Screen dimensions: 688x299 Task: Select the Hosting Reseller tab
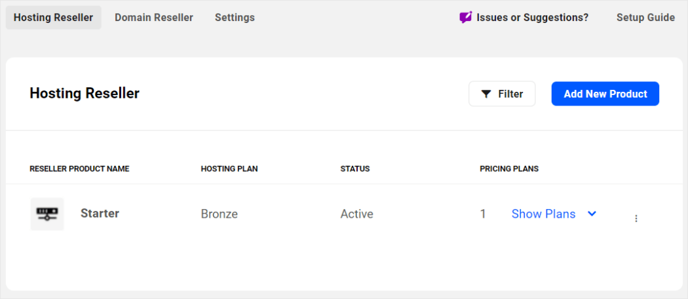click(x=54, y=18)
